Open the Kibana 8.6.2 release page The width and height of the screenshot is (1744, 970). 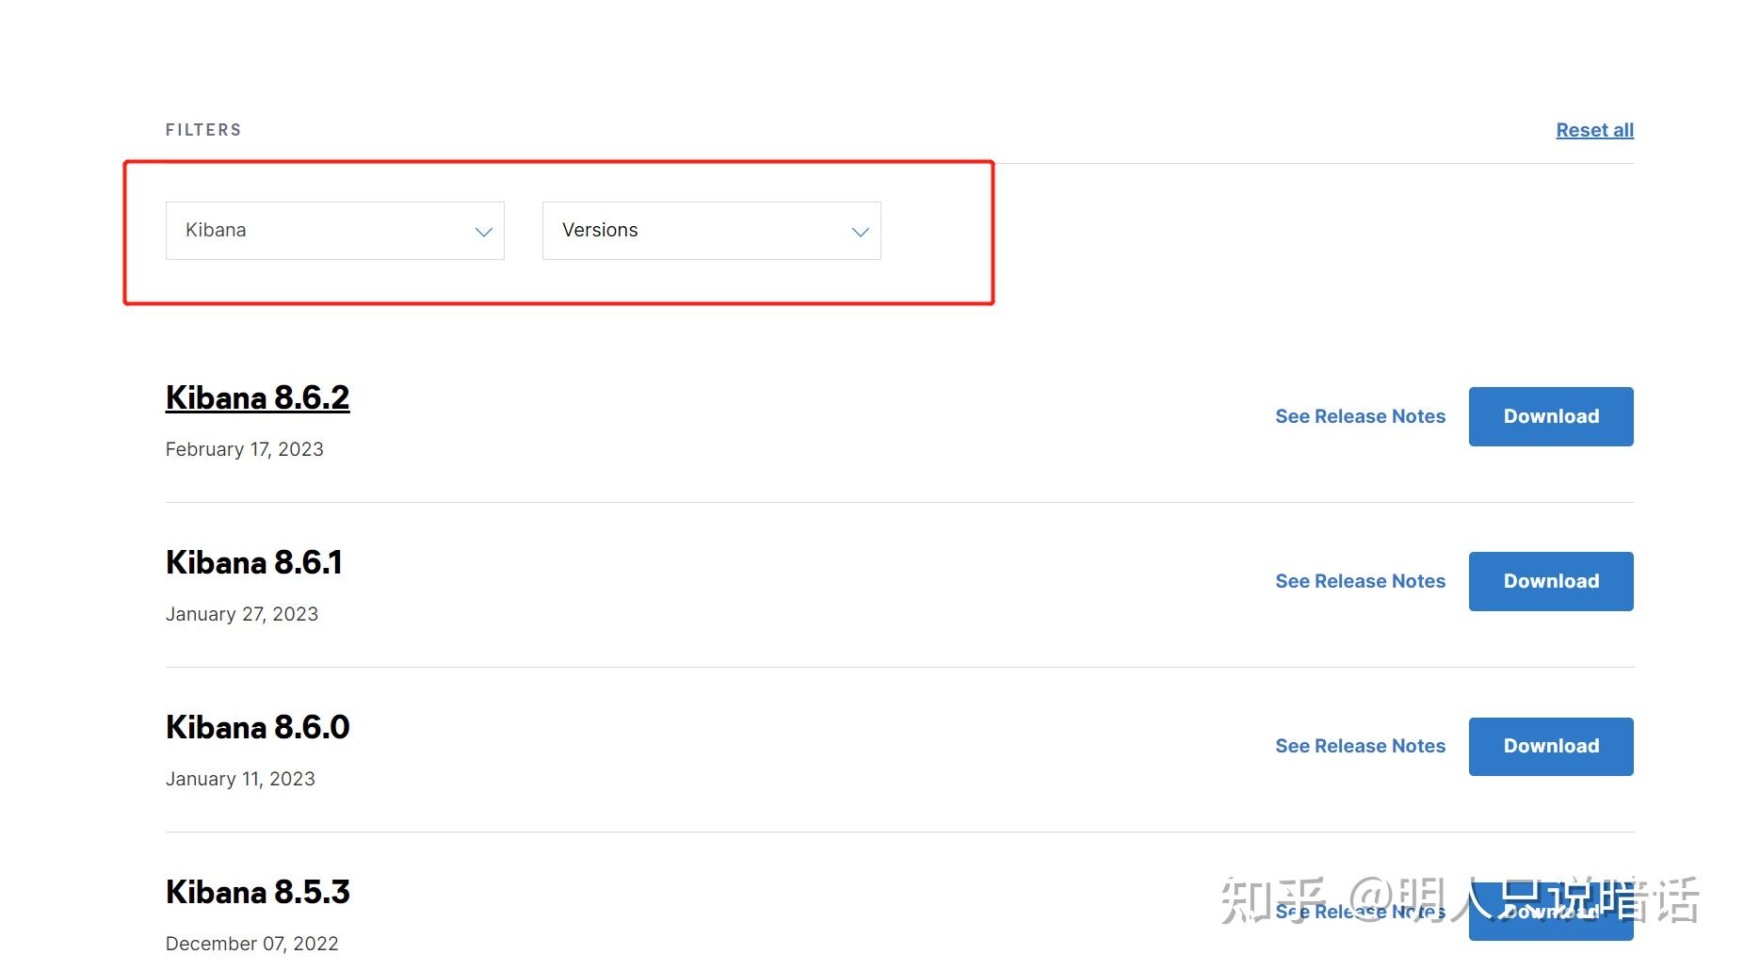(x=257, y=396)
